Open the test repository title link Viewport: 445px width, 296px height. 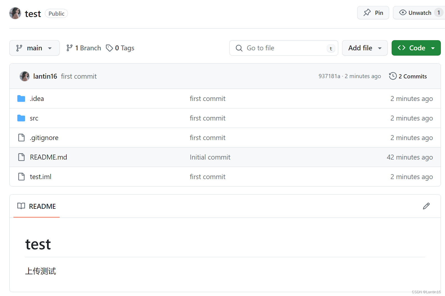tap(33, 14)
